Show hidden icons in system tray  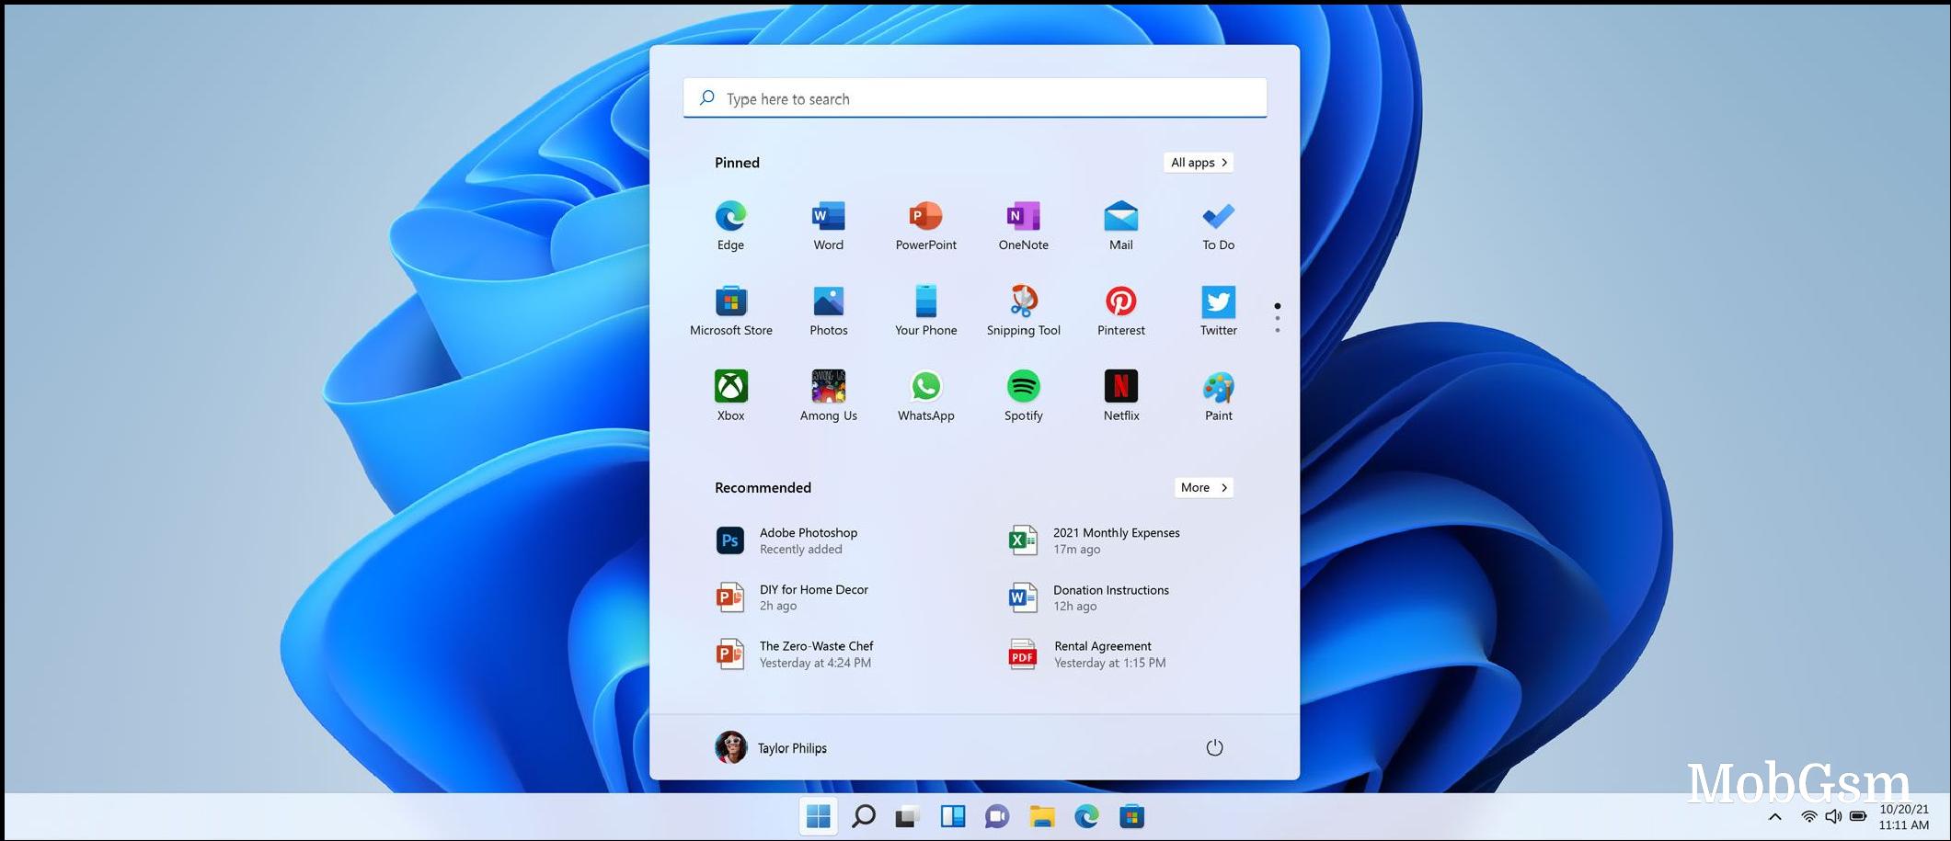[1775, 816]
